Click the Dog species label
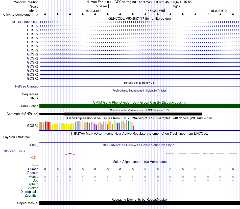 point(35,181)
